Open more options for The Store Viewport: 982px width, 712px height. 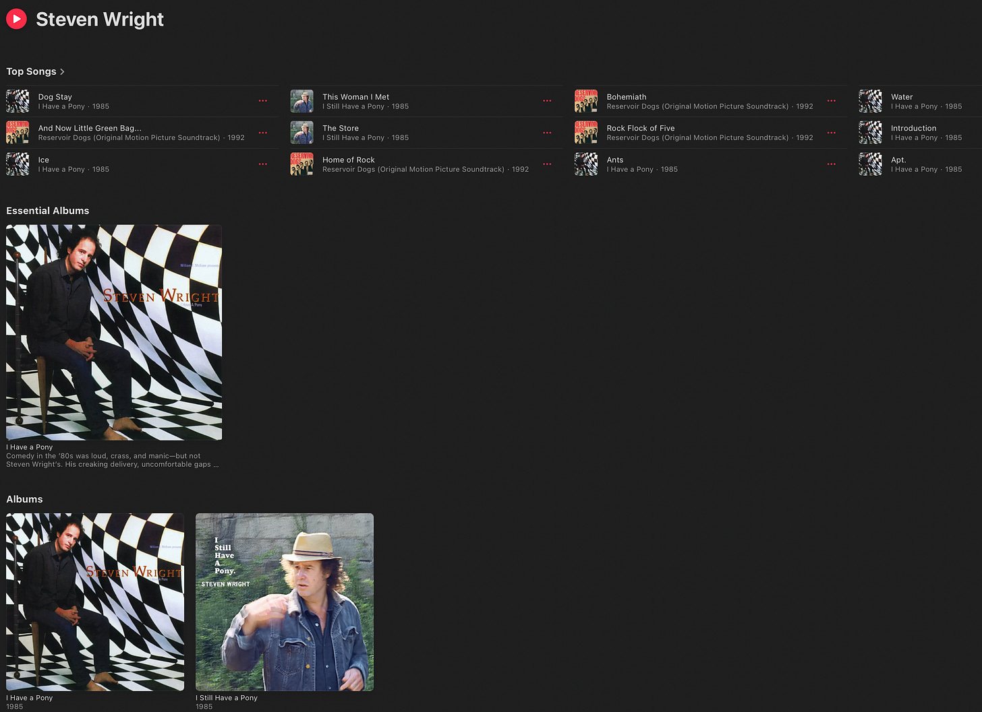click(547, 133)
